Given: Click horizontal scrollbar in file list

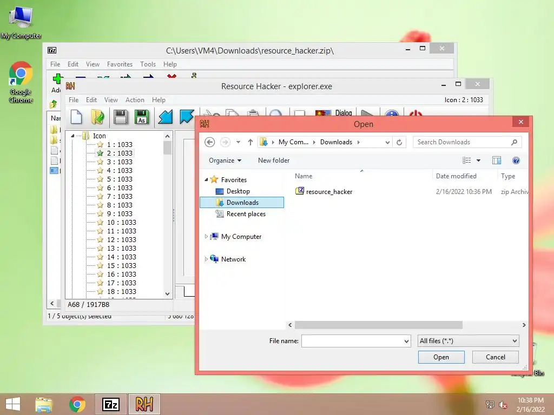Looking at the screenshot, I should pyautogui.click(x=378, y=325).
